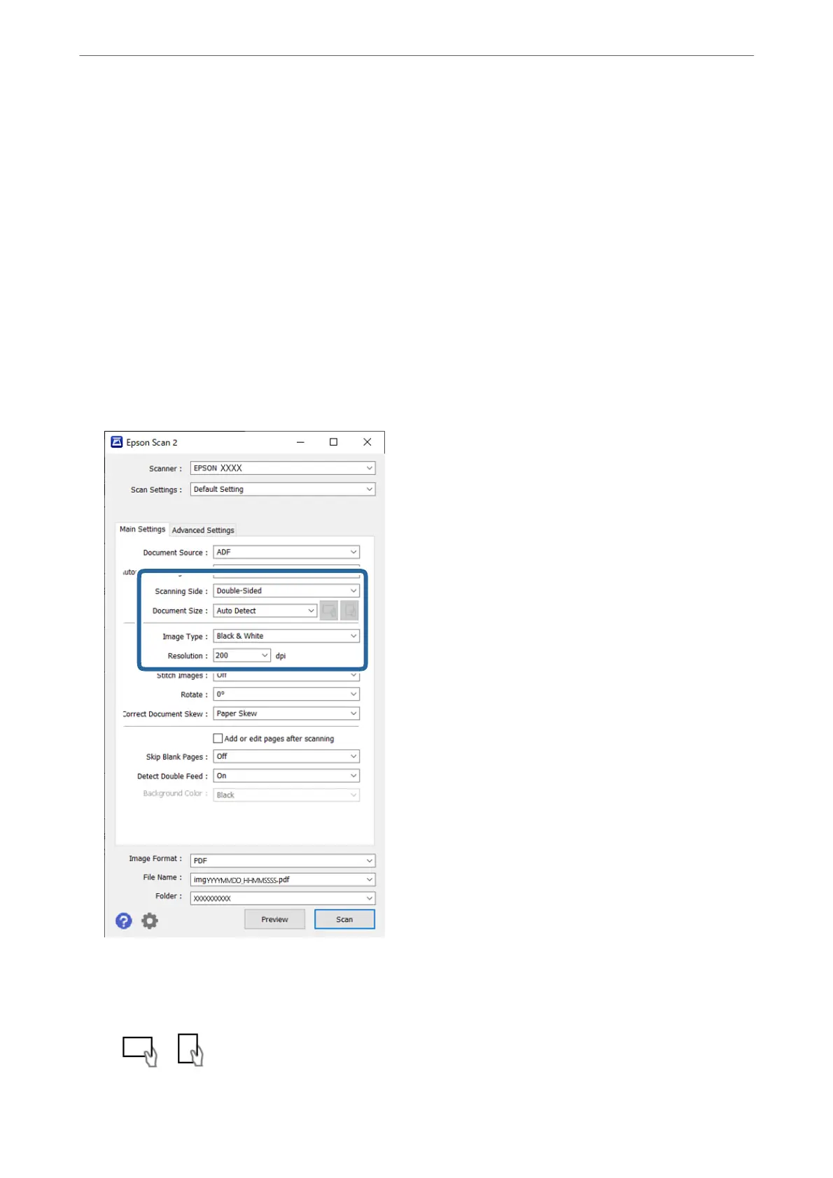Click the landscape orientation illustration below the dialog
This screenshot has height=1178, width=833.
point(140,1051)
